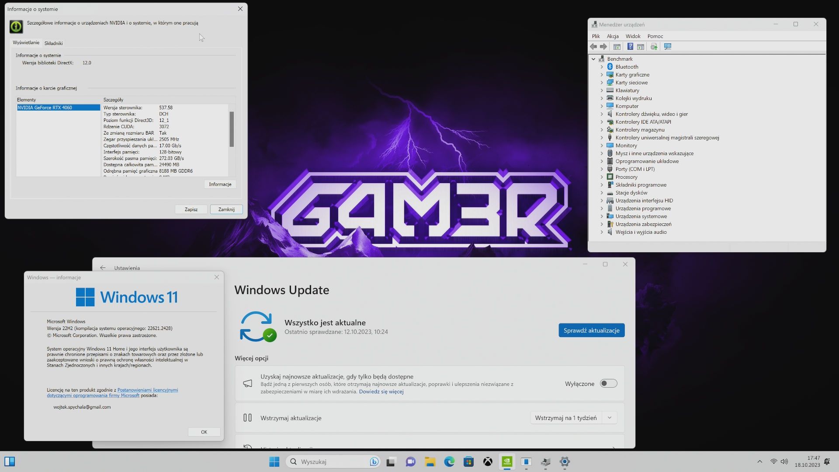Viewport: 839px width, 472px height.
Task: Select the 'Kolejki wydruku' tree entry
Action: coord(633,98)
